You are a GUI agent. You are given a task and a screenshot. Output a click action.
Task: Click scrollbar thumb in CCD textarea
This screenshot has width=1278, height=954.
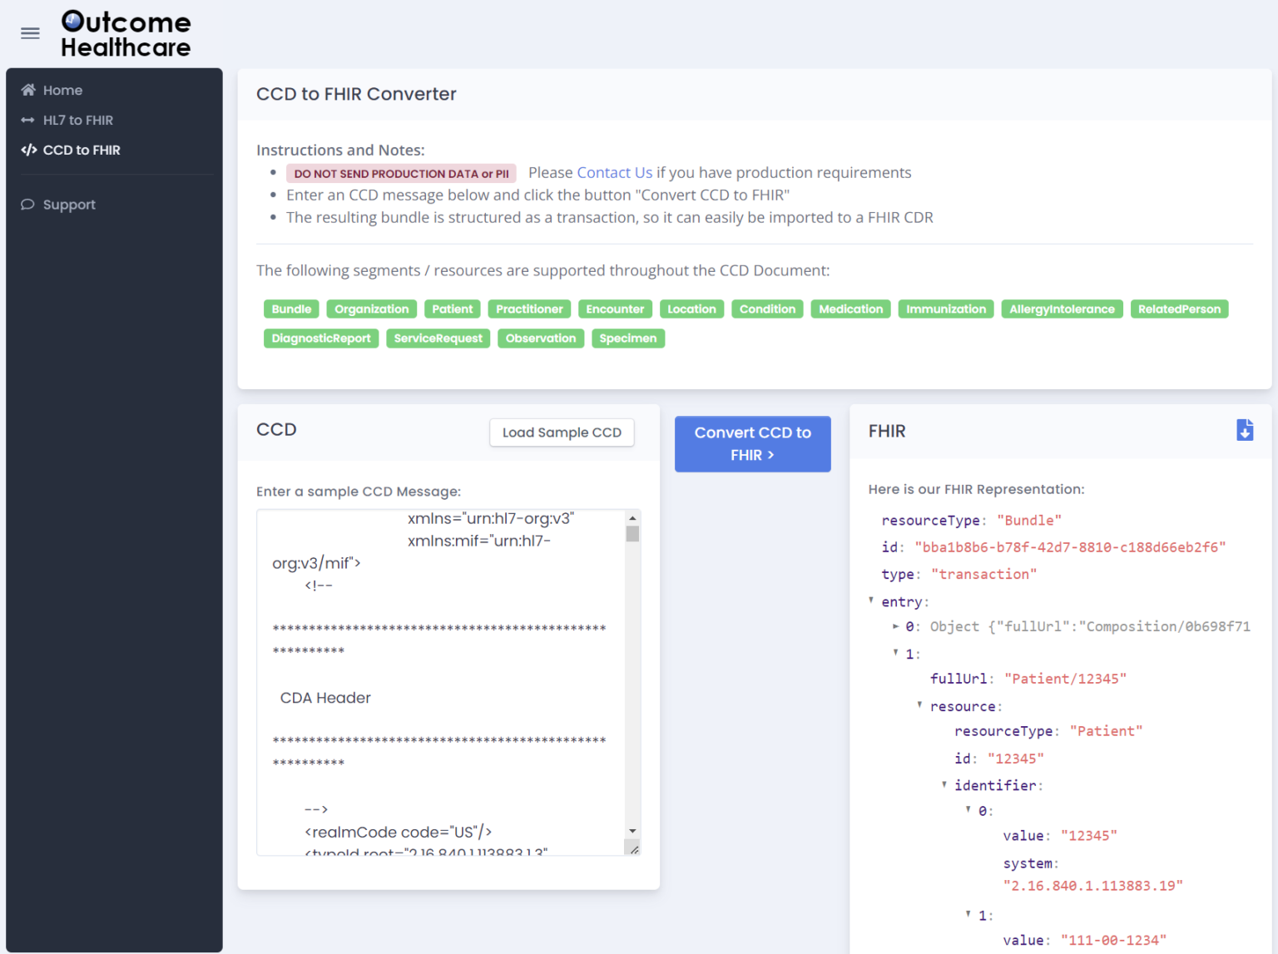tap(632, 534)
